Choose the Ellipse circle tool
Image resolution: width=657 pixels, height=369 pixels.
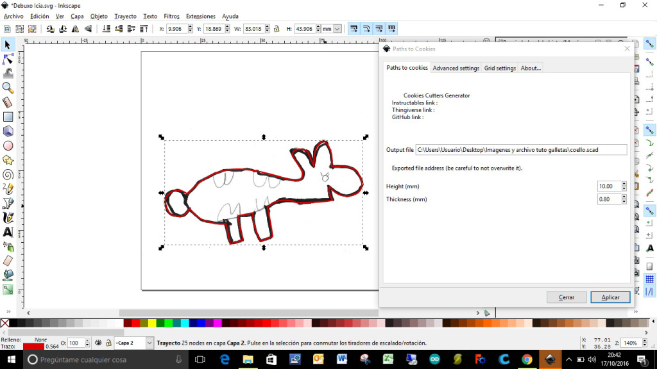8,145
